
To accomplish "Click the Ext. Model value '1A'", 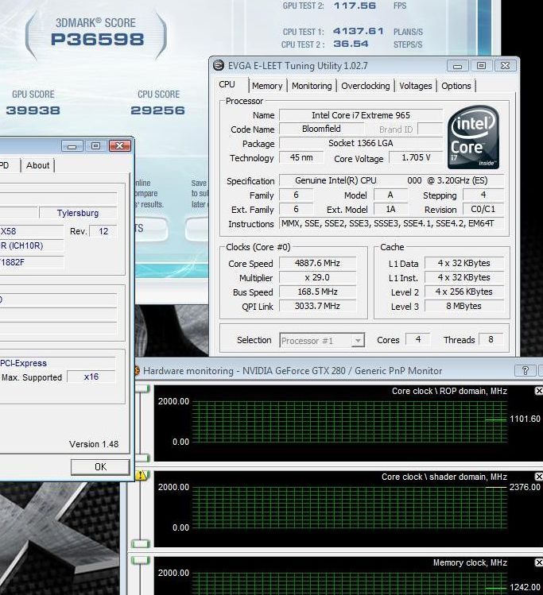I will click(390, 209).
